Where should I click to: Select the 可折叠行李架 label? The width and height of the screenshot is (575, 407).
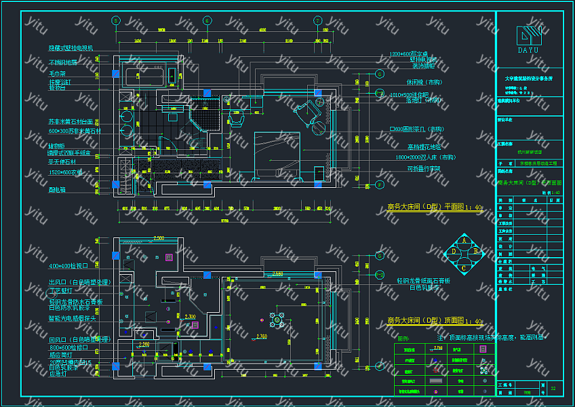424,168
